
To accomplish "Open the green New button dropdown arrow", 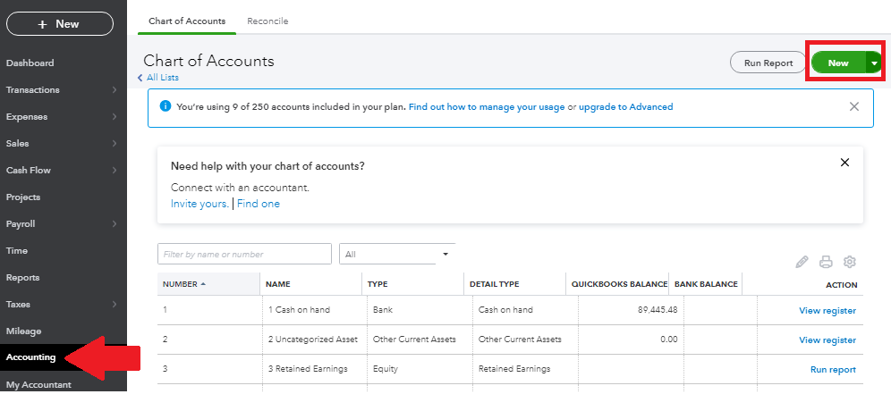I will point(874,63).
